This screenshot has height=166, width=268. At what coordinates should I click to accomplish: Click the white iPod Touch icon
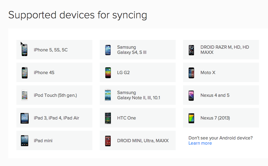pyautogui.click(x=25, y=95)
